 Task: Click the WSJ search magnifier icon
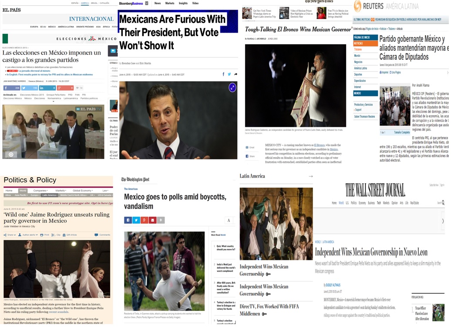443,202
